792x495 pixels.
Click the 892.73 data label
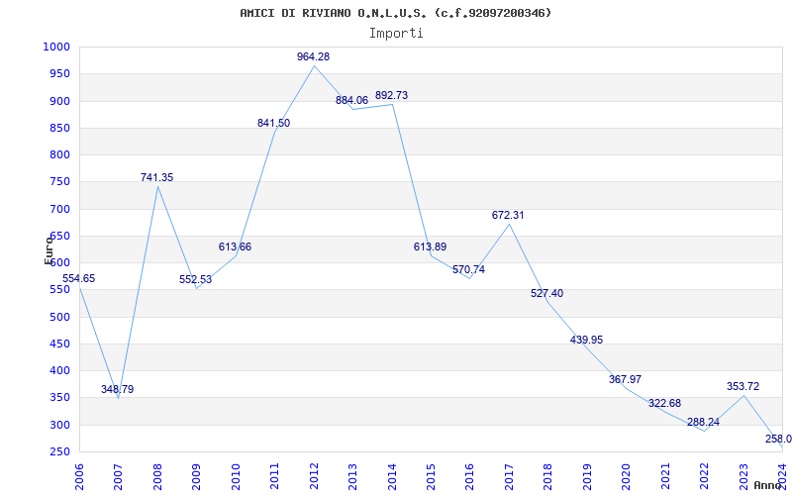click(x=391, y=95)
